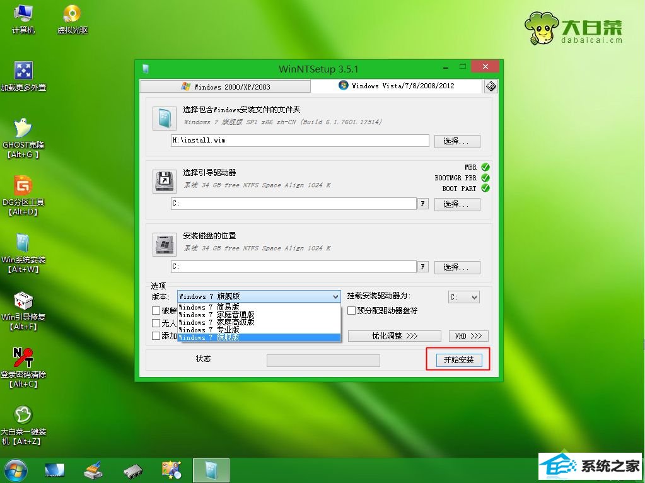This screenshot has width=645, height=483.
Task: Click 选择... next to H:\install.wim
Action: click(457, 141)
